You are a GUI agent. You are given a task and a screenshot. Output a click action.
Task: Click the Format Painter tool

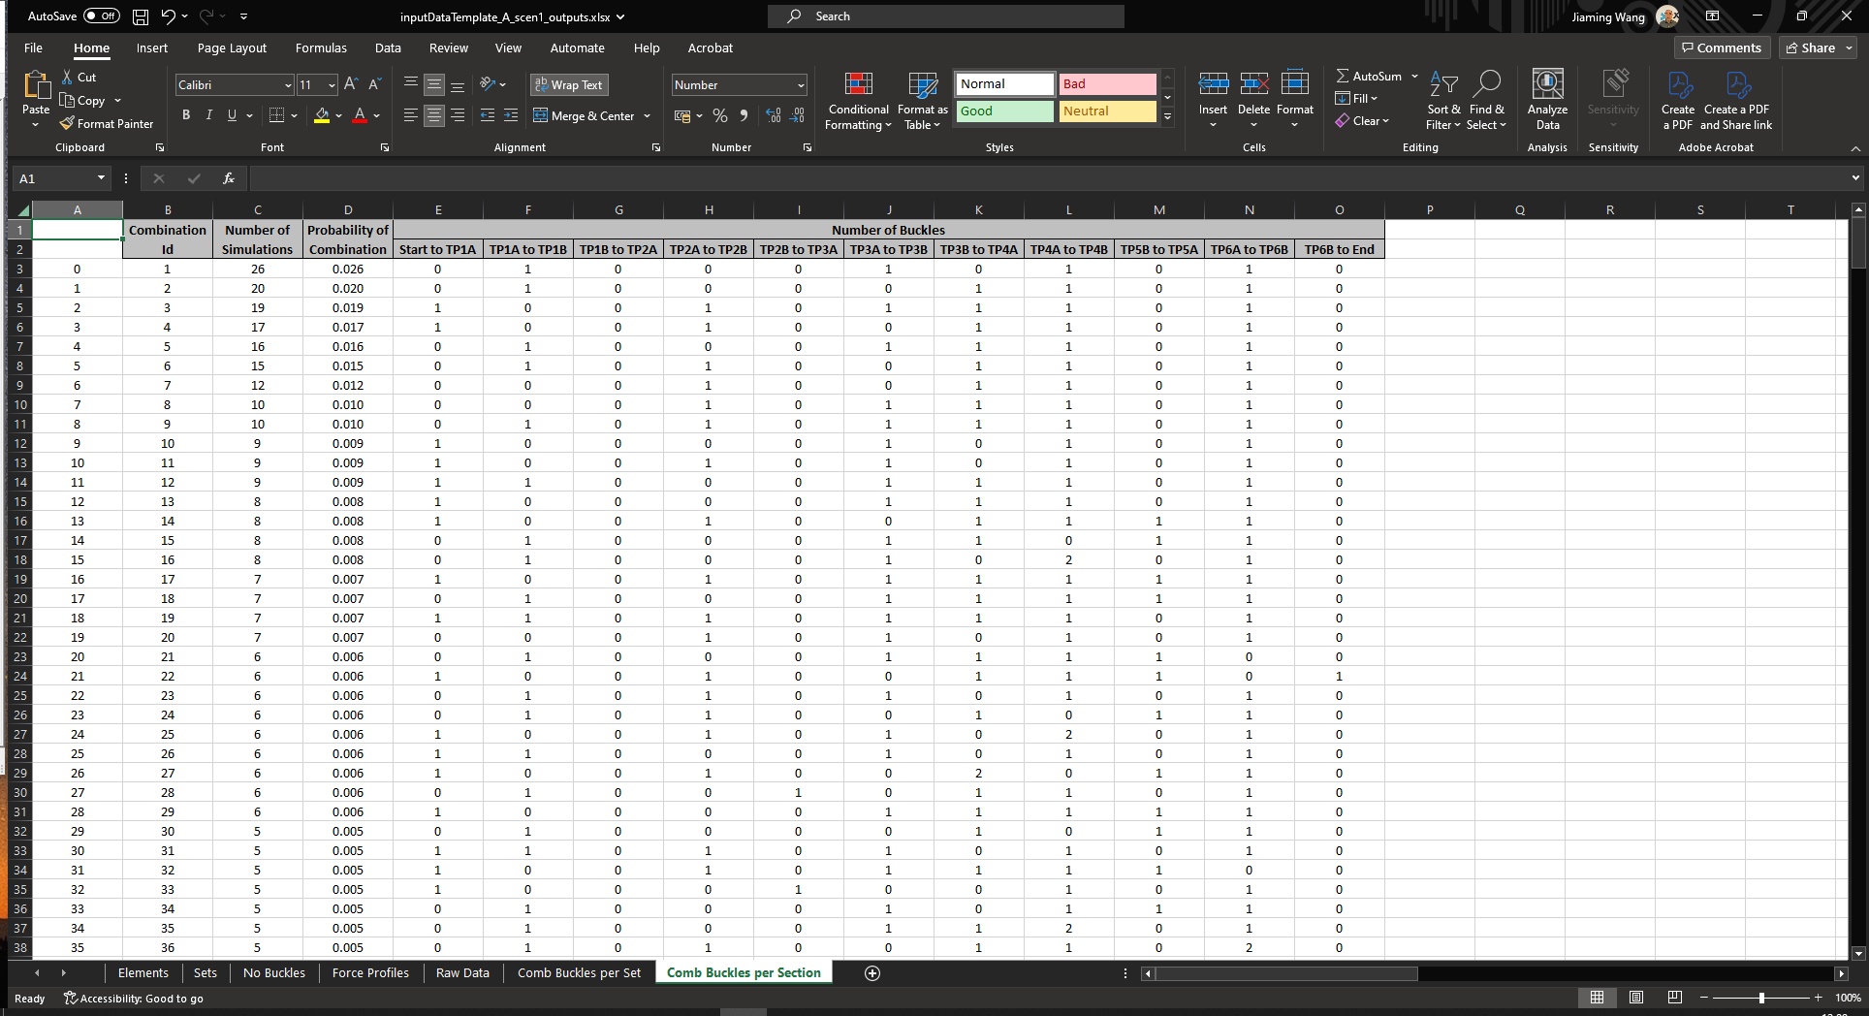pyautogui.click(x=107, y=123)
